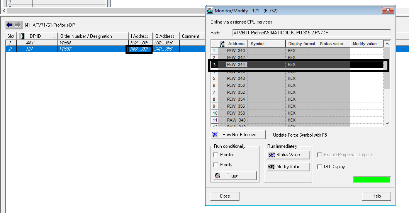The image size is (409, 213).
Task: Click Modify value cell for PEW 348
Action: (367, 78)
